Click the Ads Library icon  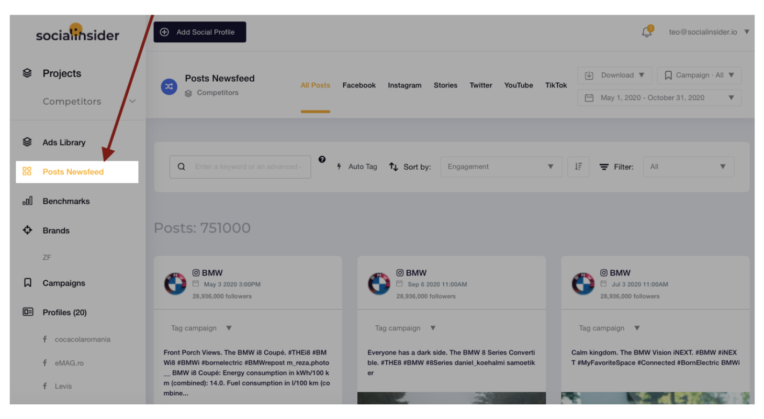tap(27, 142)
